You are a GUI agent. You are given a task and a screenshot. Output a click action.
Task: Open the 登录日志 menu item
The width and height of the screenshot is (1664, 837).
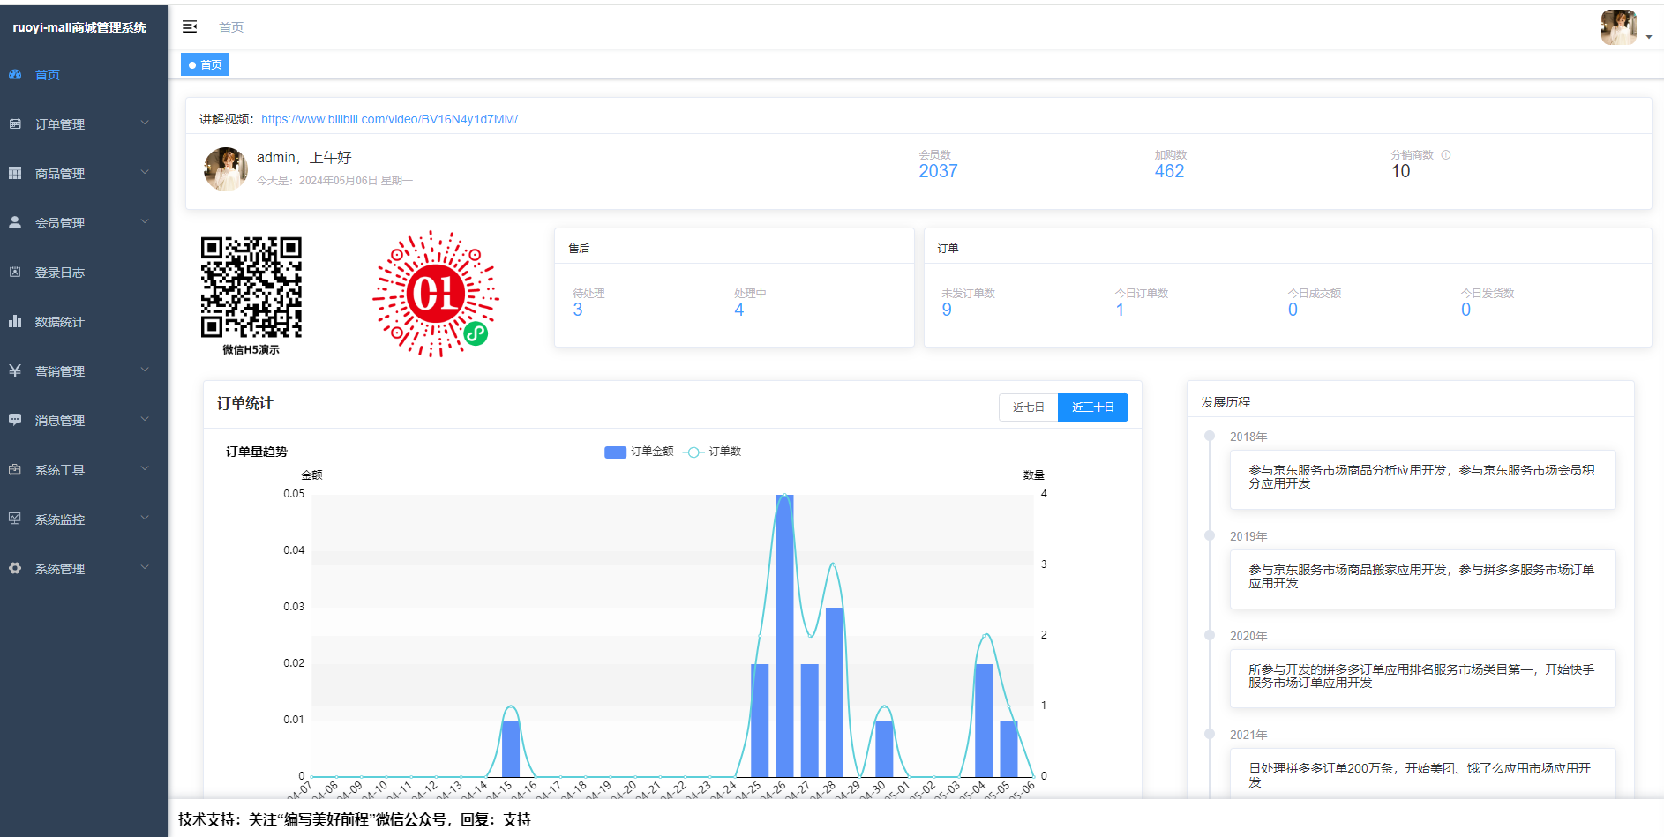click(x=60, y=273)
